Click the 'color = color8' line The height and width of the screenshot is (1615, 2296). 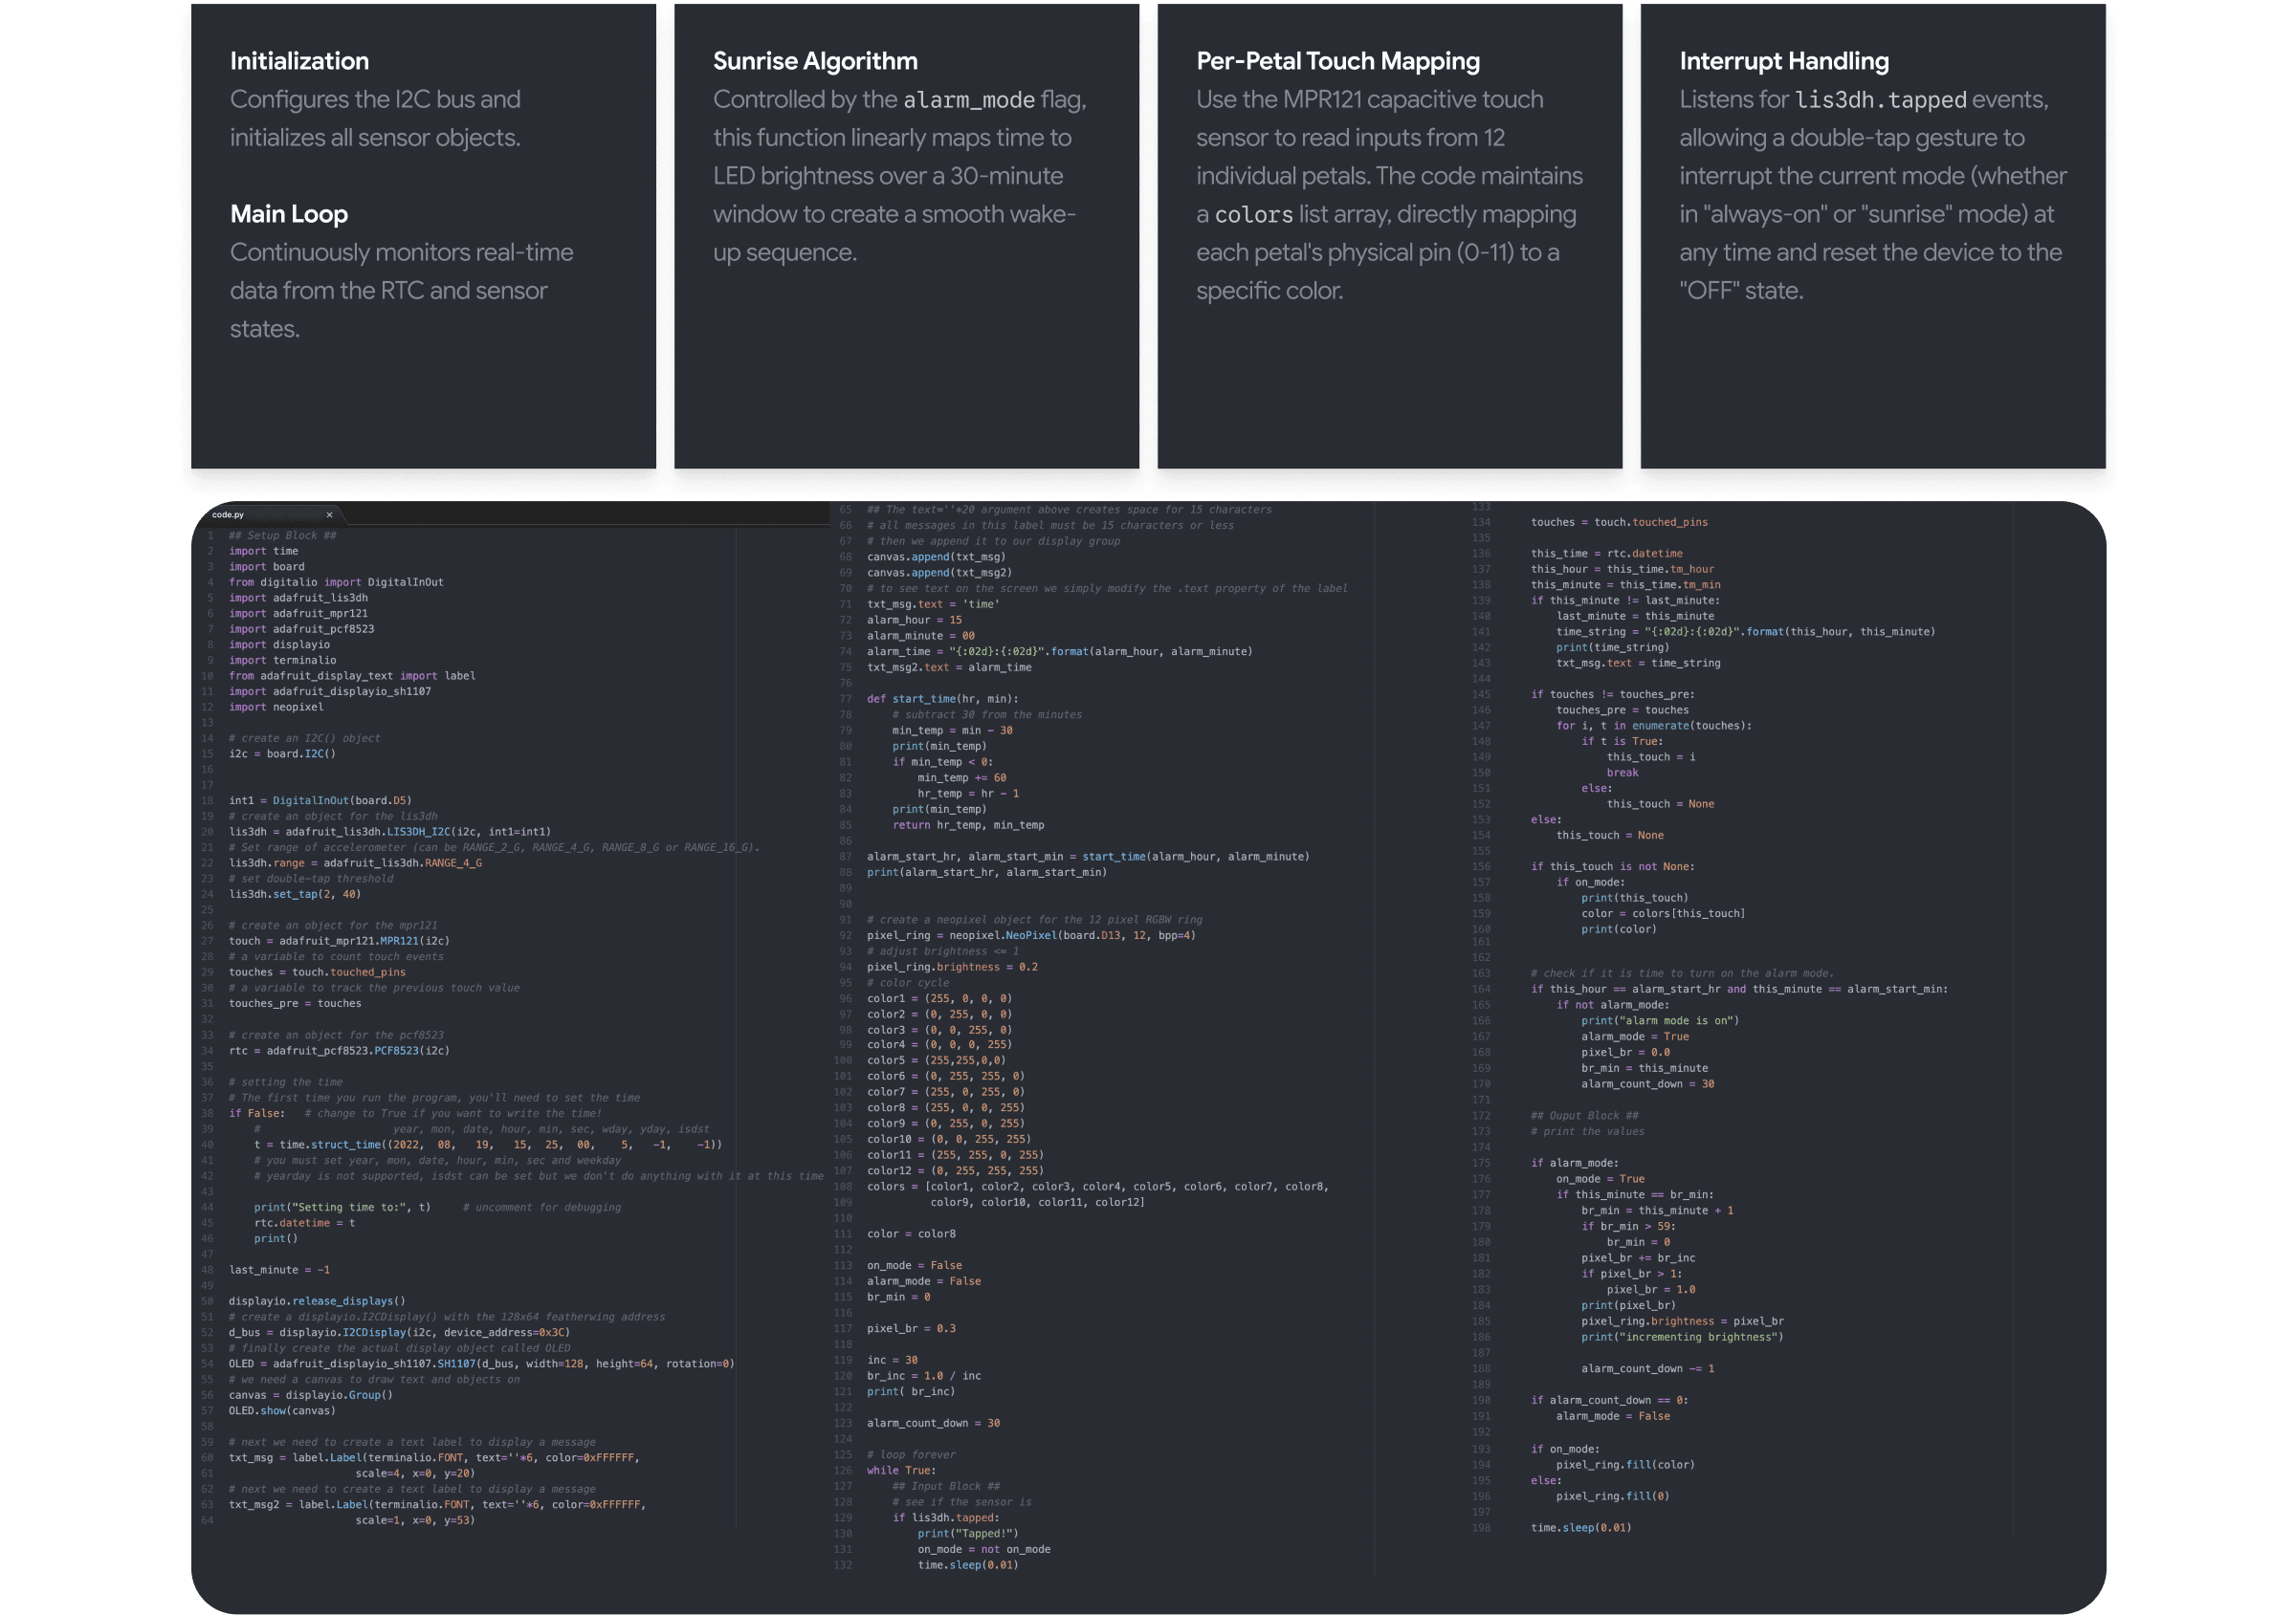tap(911, 1234)
